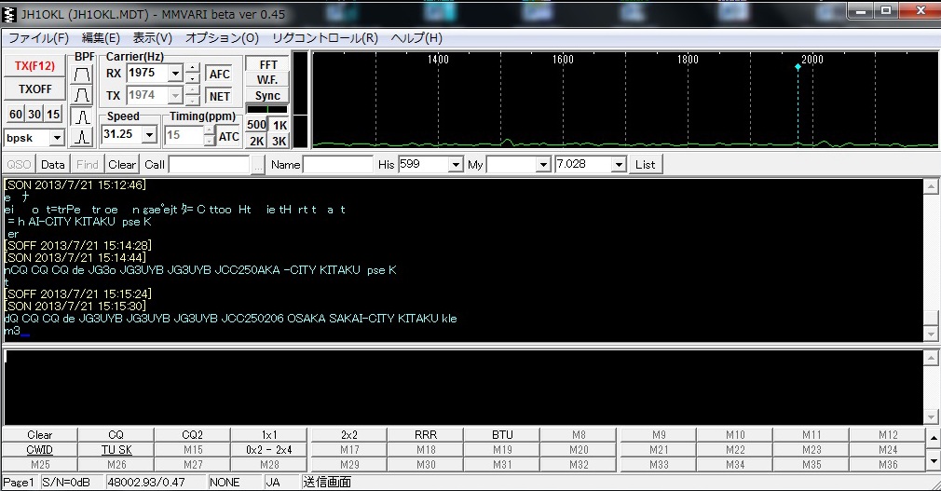This screenshot has height=491, width=941.
Task: Toggle ATC timing correction
Action: [x=229, y=137]
